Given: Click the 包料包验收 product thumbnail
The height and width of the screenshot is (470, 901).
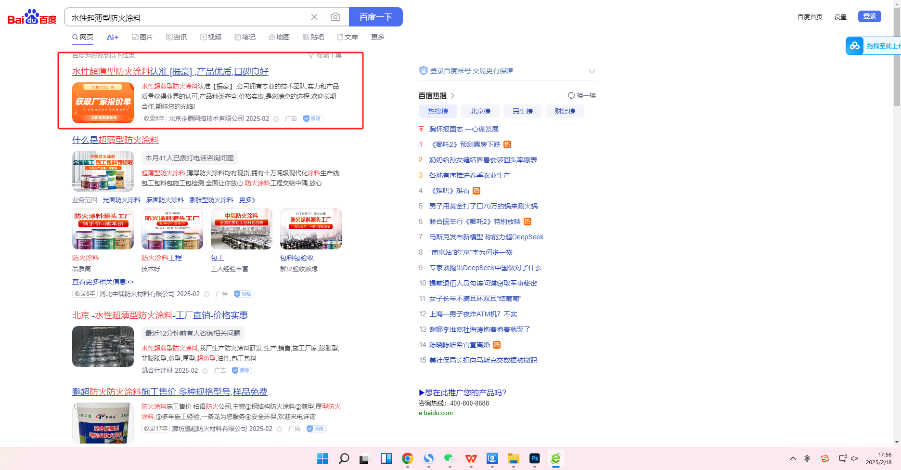Looking at the screenshot, I should pos(311,229).
